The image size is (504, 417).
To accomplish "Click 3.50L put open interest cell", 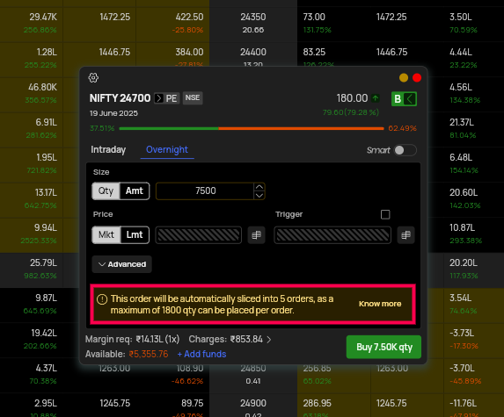I will pos(461,17).
